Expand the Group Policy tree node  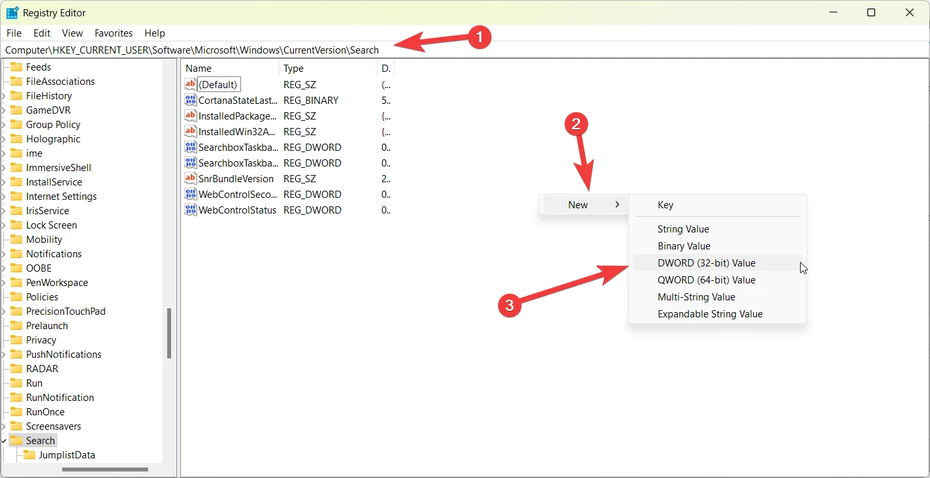click(x=4, y=124)
